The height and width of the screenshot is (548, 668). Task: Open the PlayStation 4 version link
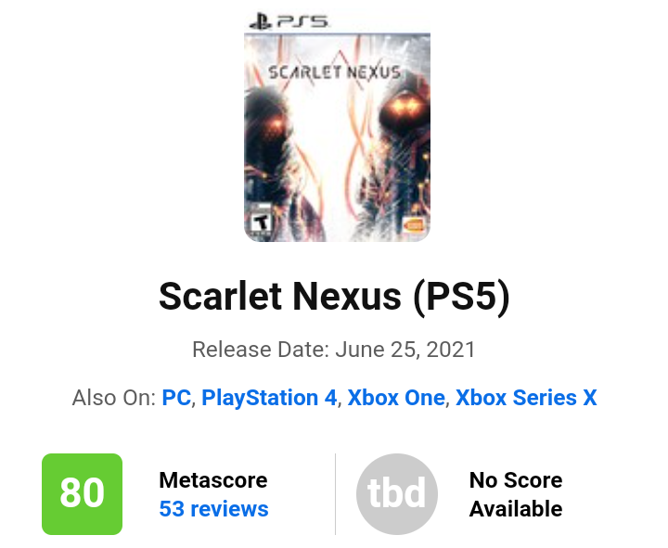point(269,398)
